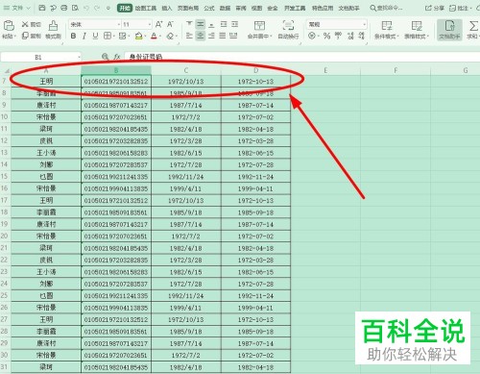Toggle center horizontal alignment

(x=201, y=36)
